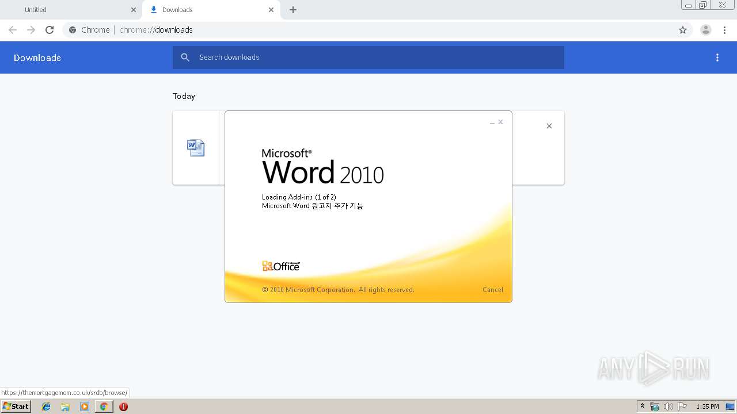Launch Internet Explorer from taskbar
Image resolution: width=737 pixels, height=414 pixels.
46,407
